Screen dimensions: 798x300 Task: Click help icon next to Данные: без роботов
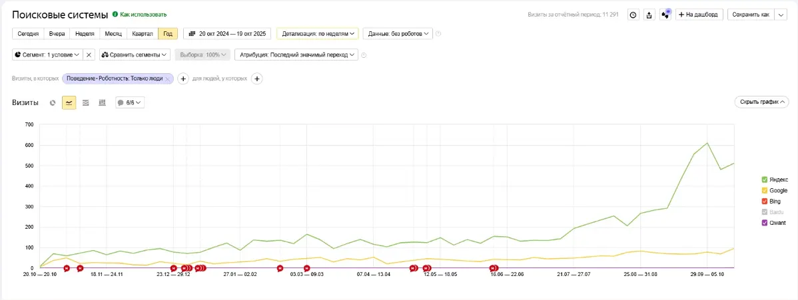438,34
